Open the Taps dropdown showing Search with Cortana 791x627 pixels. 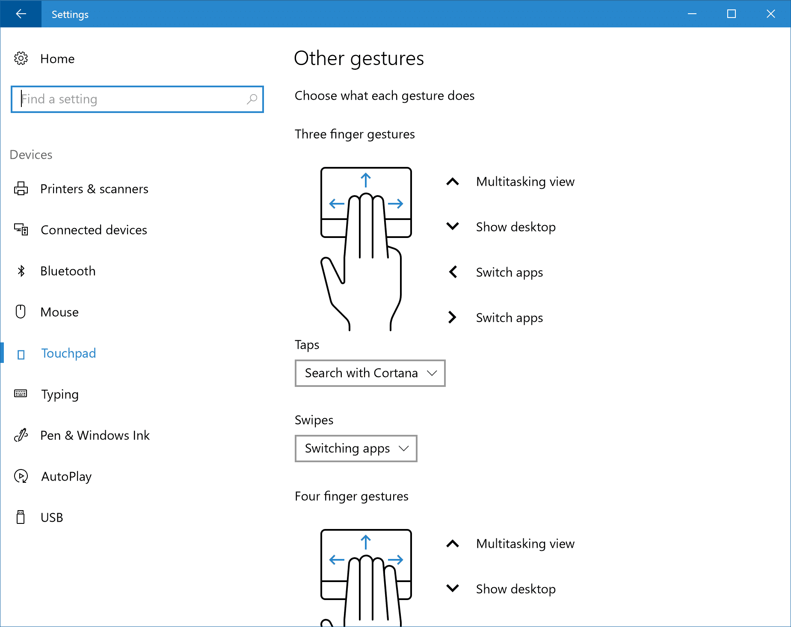[369, 373]
